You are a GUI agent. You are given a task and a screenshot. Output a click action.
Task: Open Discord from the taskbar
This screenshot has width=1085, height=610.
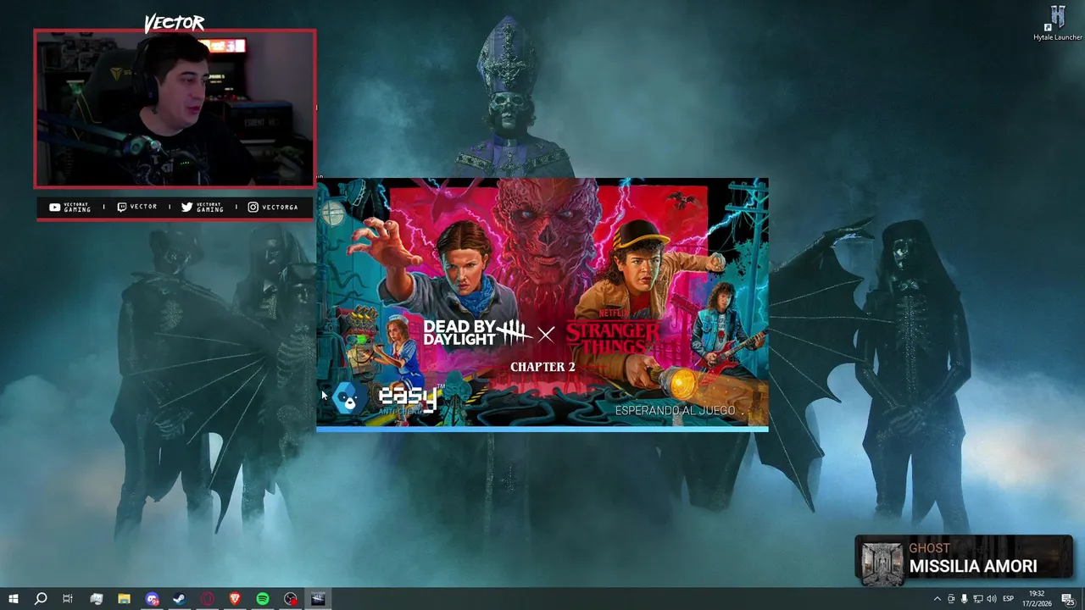152,599
